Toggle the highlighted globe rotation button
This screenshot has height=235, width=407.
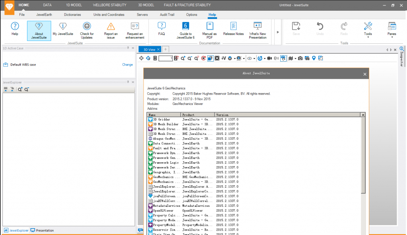point(283,58)
